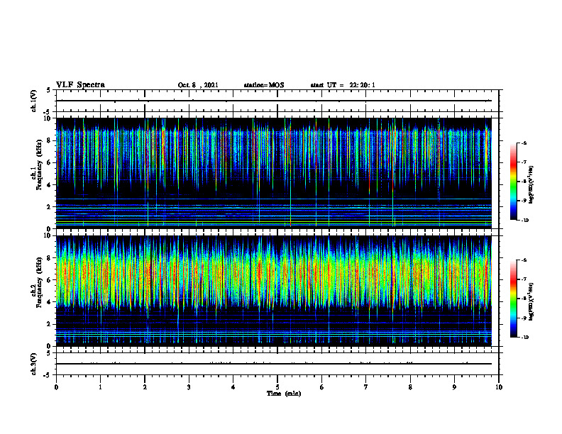Click the 'Time (min)' x-axis label
Image resolution: width=562 pixels, height=434 pixels.
(284, 394)
